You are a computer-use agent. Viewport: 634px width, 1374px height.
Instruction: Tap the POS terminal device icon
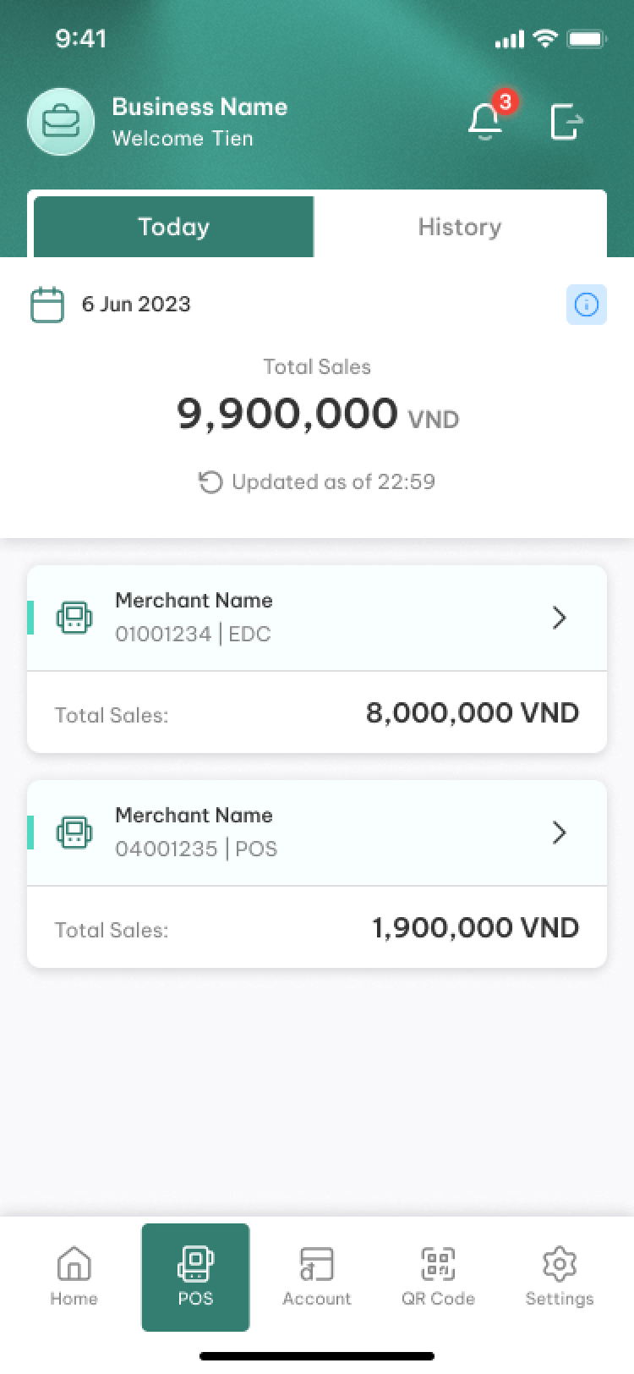[x=74, y=833]
